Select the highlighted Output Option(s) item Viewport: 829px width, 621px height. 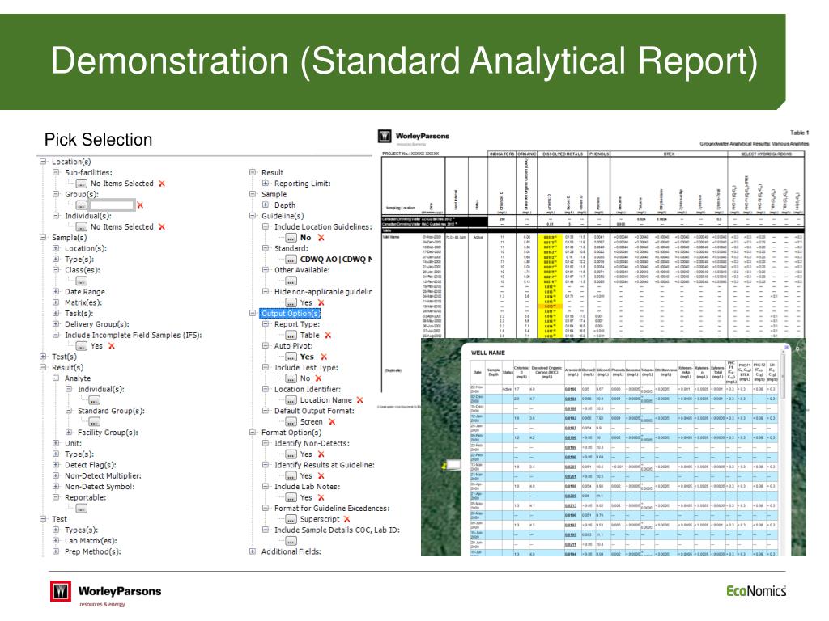coord(291,314)
